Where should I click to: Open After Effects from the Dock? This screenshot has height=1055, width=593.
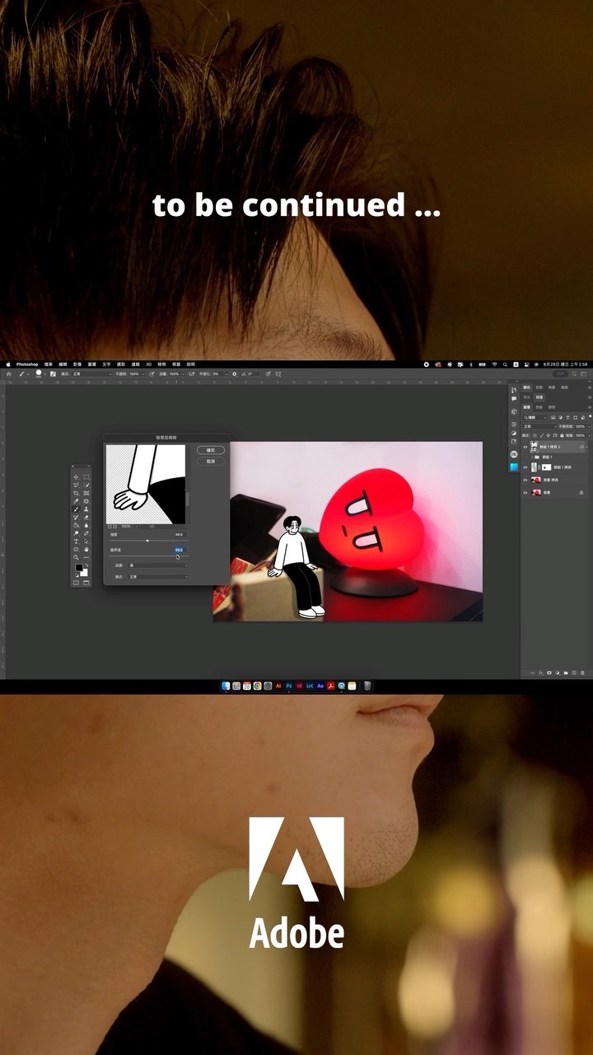point(320,686)
